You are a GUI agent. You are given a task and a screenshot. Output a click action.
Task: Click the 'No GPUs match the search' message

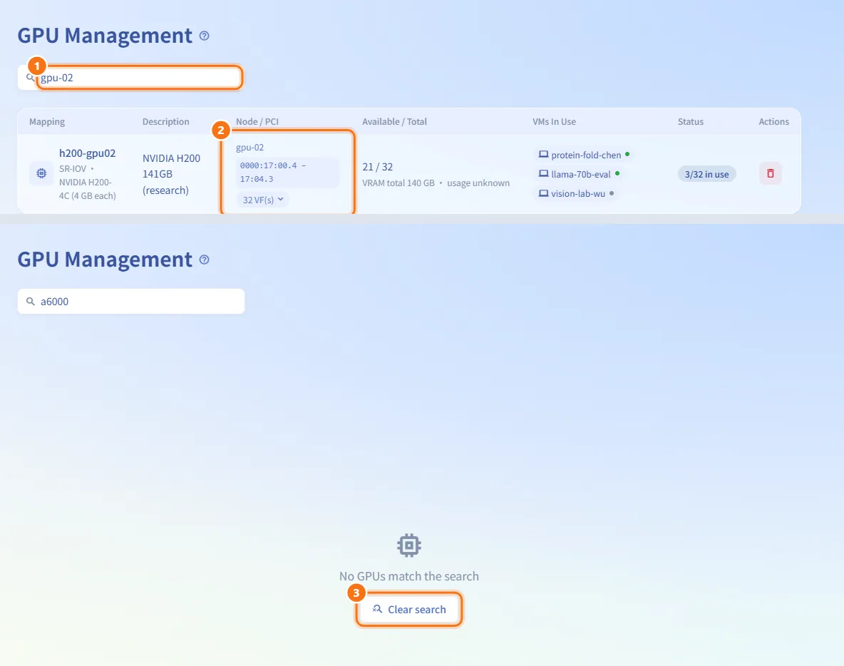click(x=409, y=576)
